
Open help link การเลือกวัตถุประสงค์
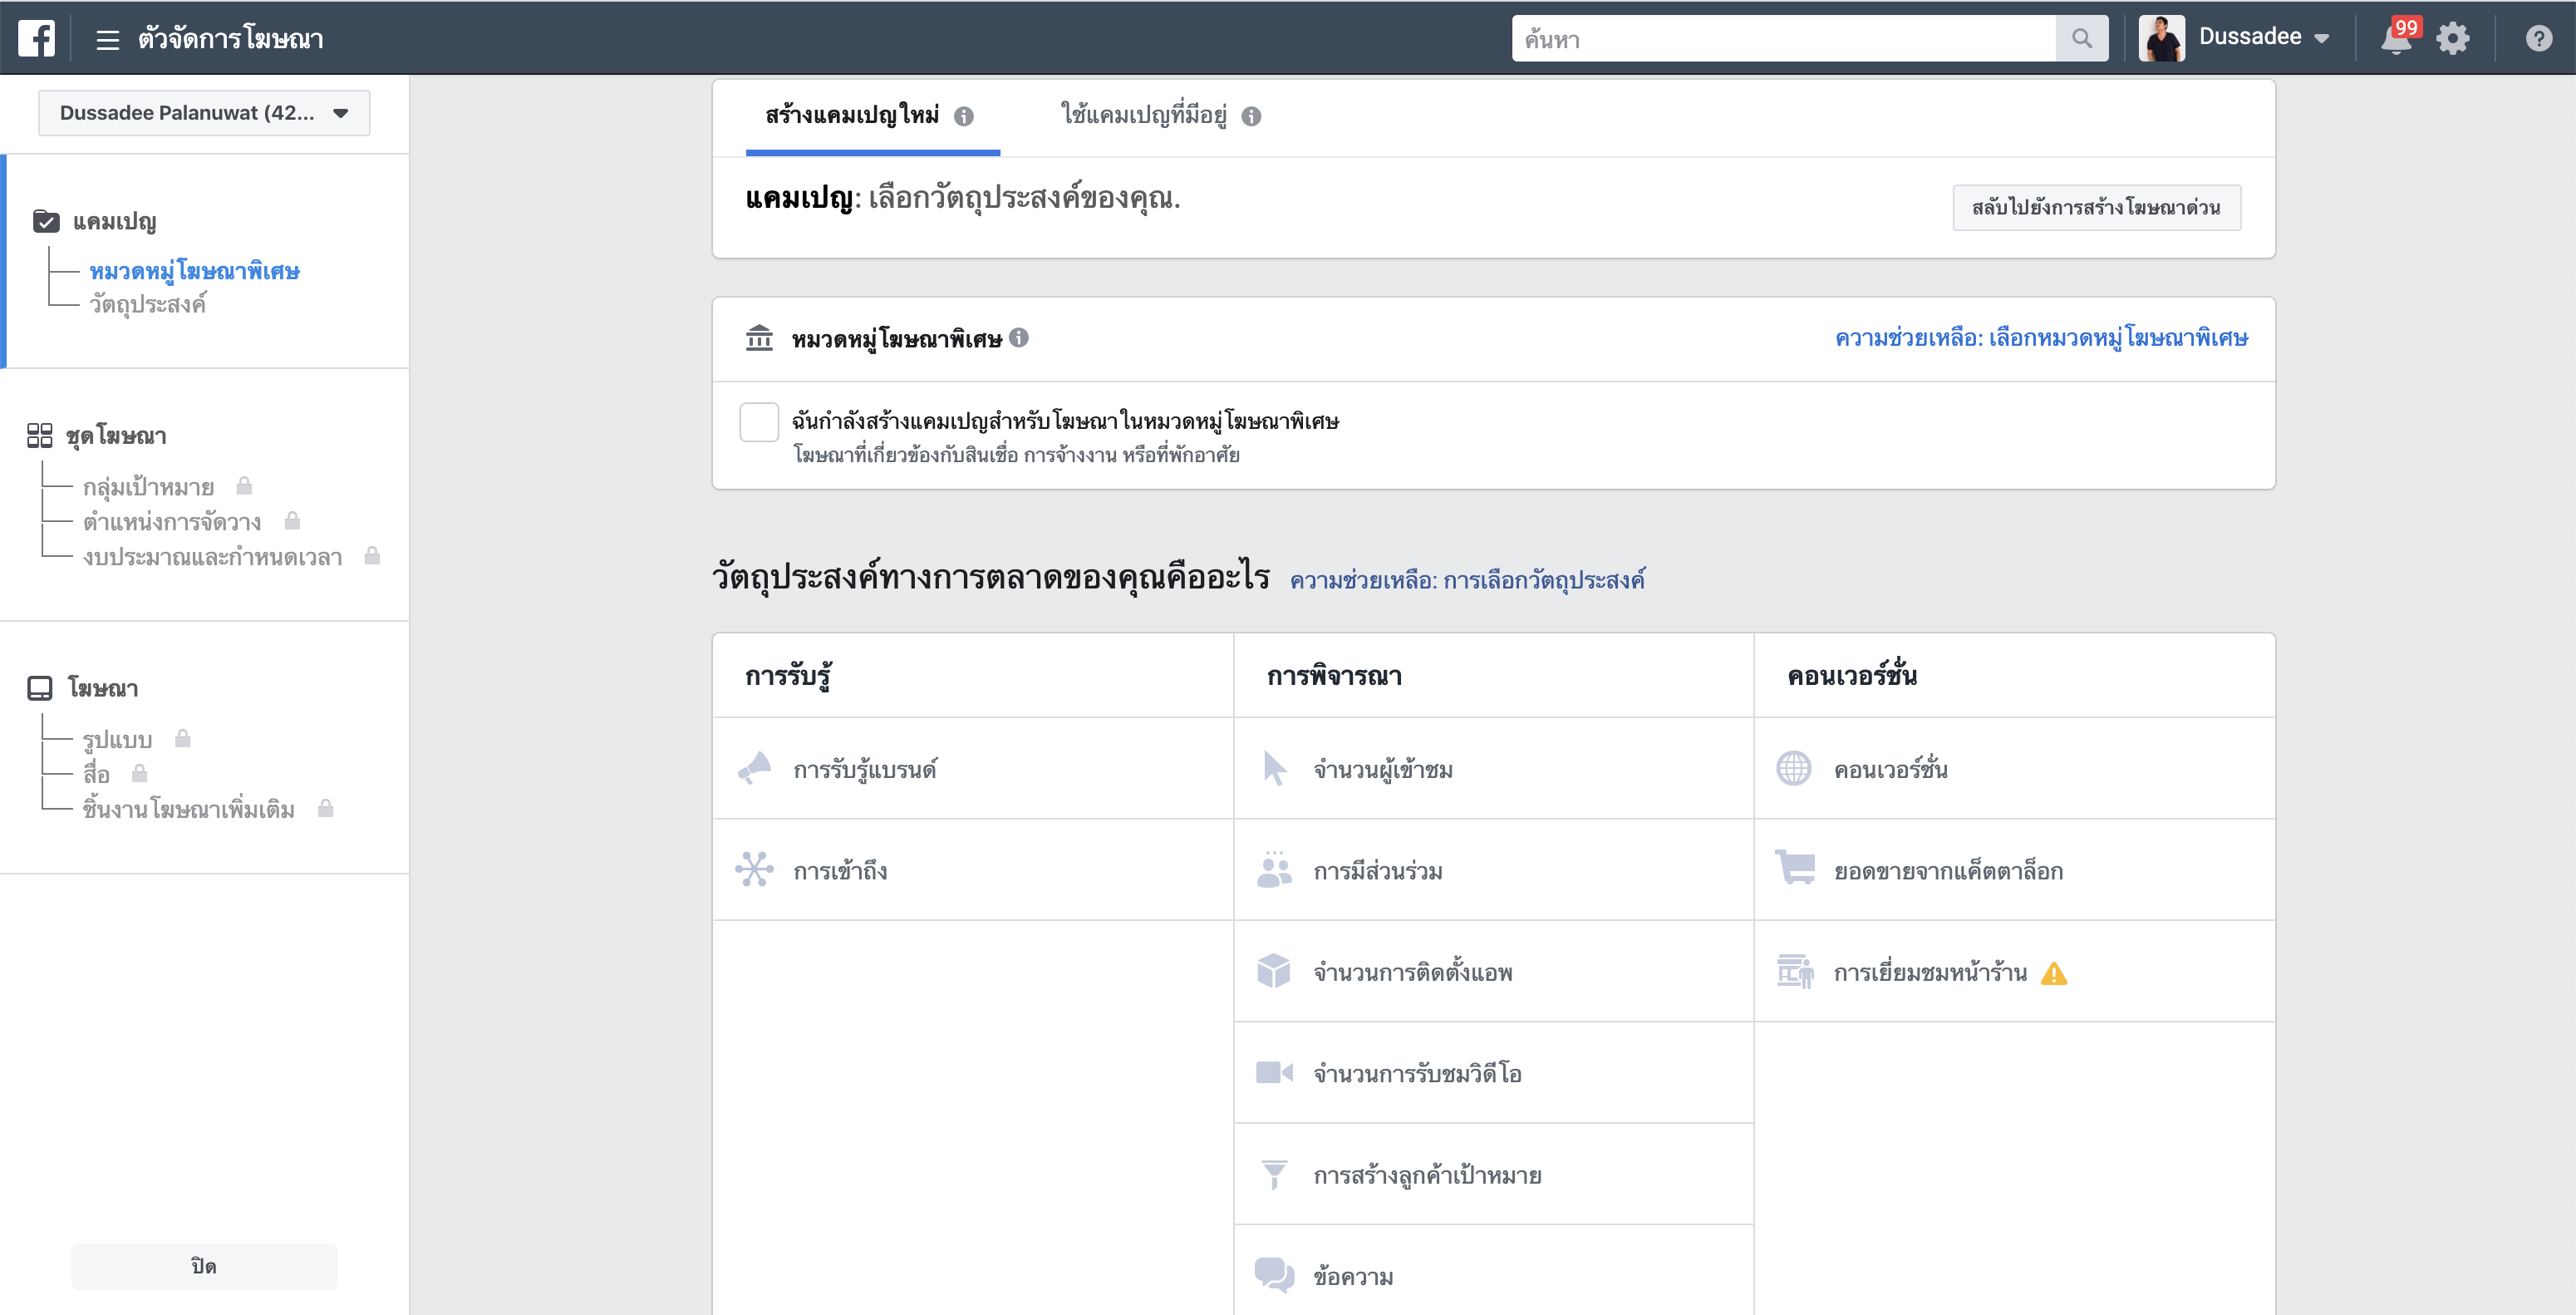pos(1467,580)
